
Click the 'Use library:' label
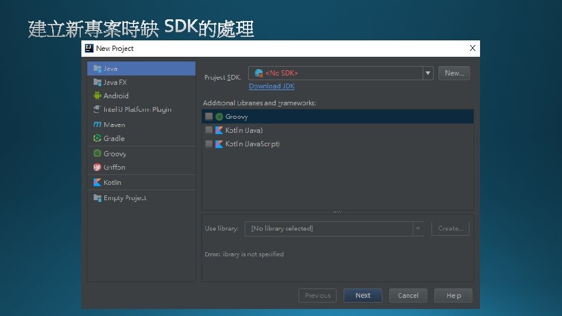click(222, 229)
